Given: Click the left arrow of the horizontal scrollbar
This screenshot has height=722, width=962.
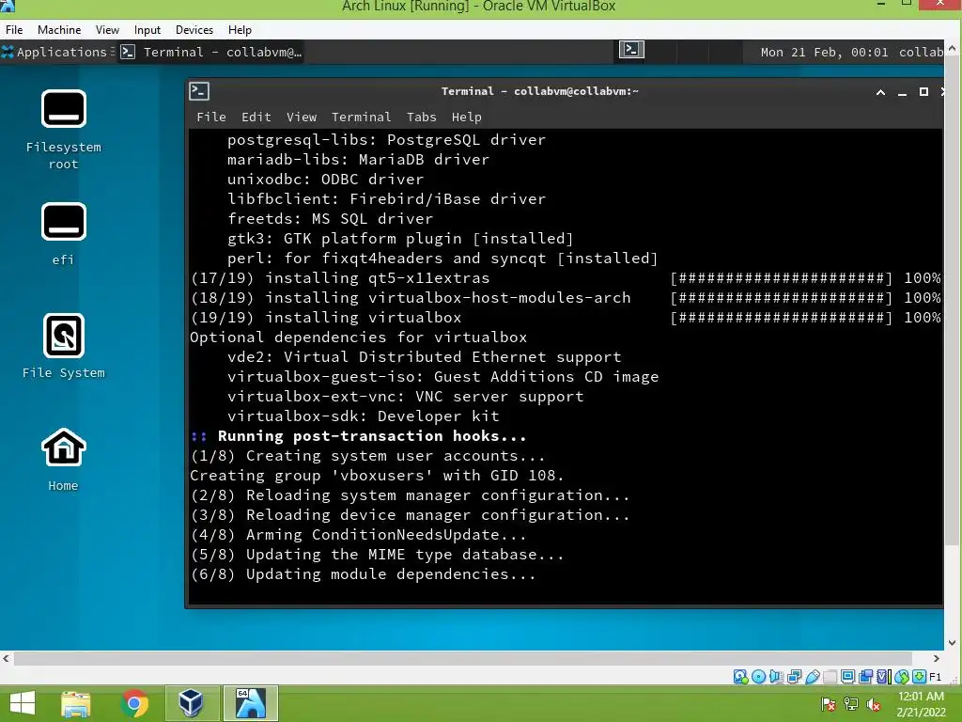Looking at the screenshot, I should tap(7, 658).
